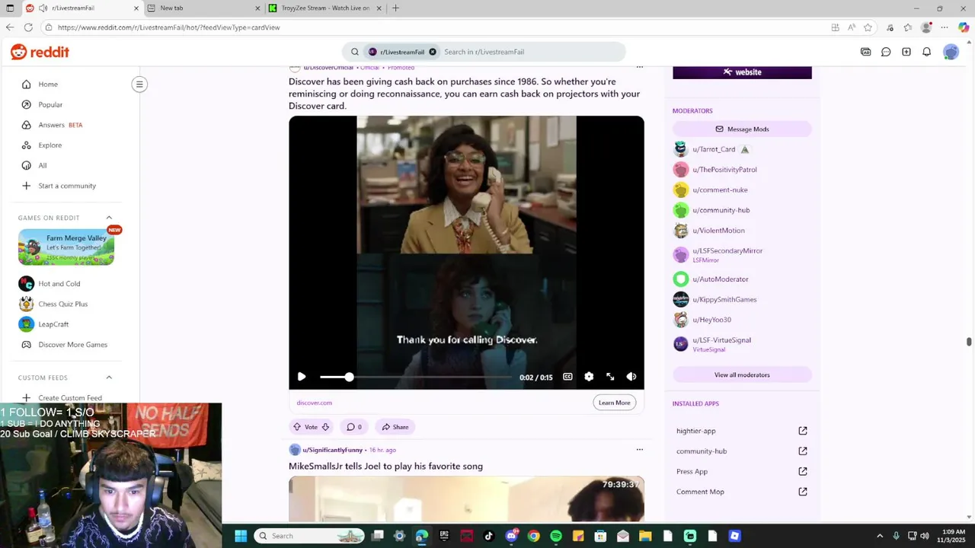Open options for MikeSmallsJr post
975x548 pixels.
[x=640, y=450]
